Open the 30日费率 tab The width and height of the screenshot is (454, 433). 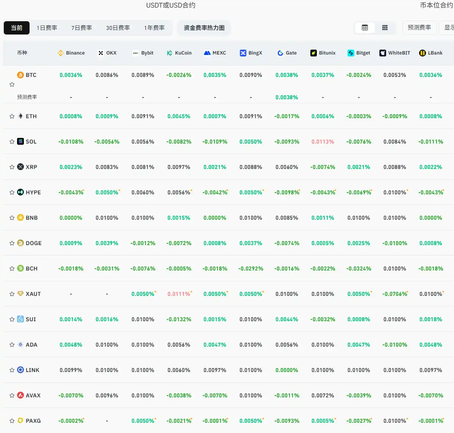(118, 28)
